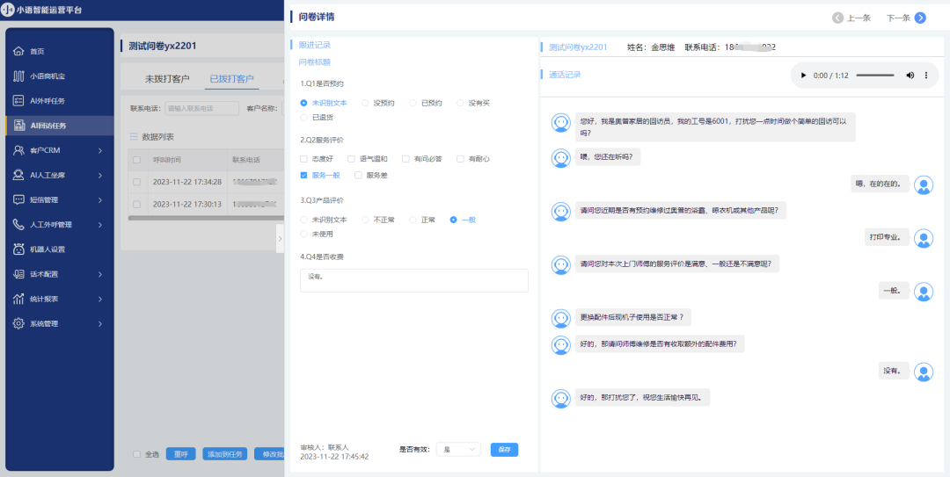Click robot avatar beside greeting message
The image size is (950, 477).
tap(560, 123)
